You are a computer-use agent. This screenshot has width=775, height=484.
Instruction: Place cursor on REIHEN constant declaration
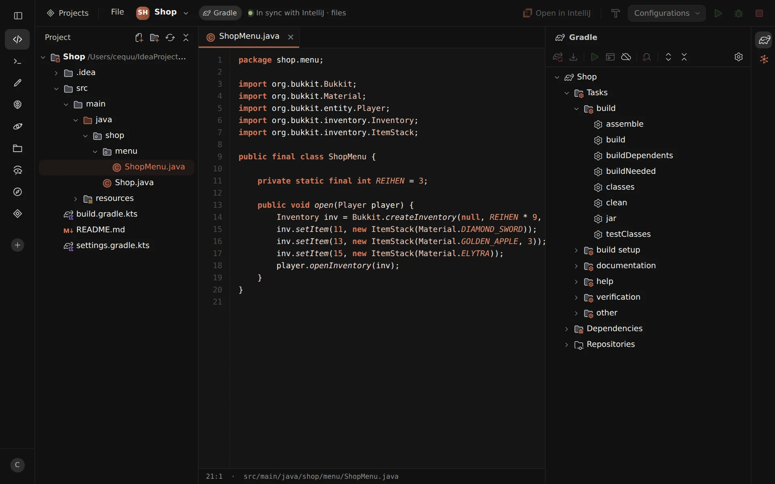tap(390, 181)
